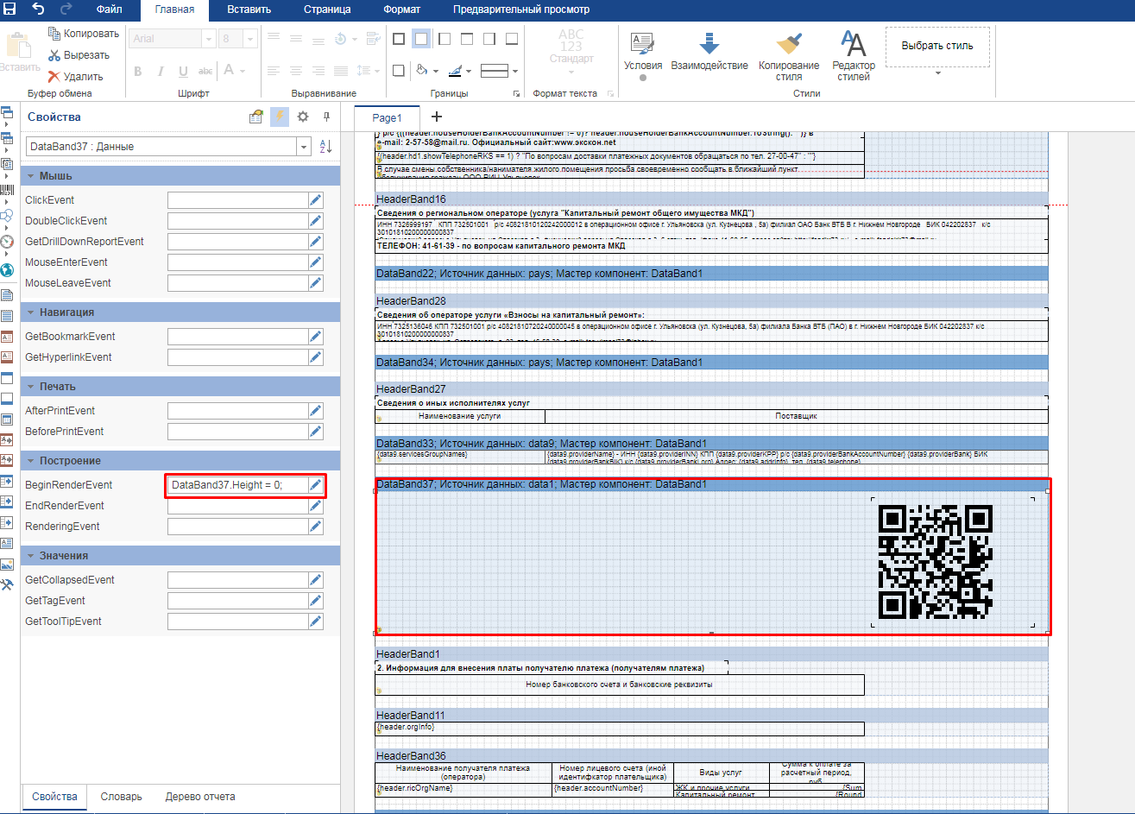This screenshot has height=814, width=1135.
Task: Select DataBand22 band header
Action: click(x=710, y=274)
